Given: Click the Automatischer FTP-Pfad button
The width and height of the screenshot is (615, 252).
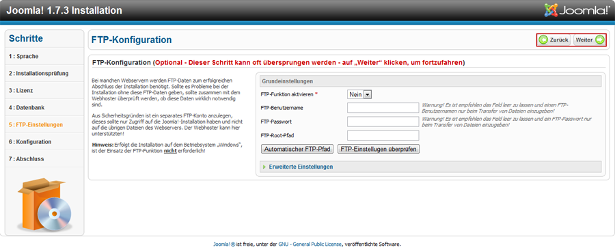Looking at the screenshot, I should point(297,150).
